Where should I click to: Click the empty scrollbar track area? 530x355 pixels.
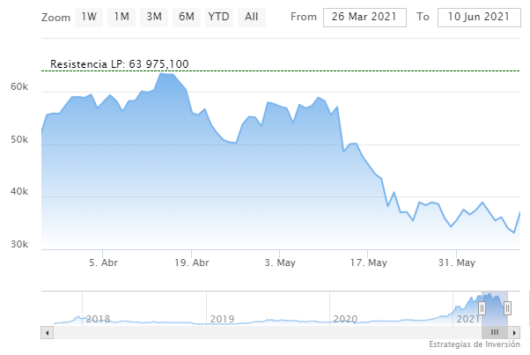coord(264,332)
